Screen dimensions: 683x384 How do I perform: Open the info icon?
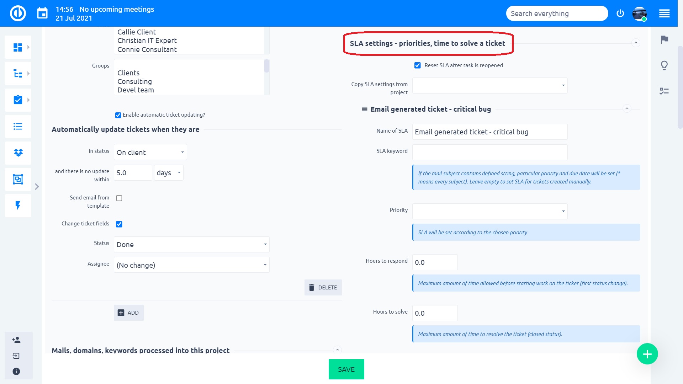click(16, 371)
